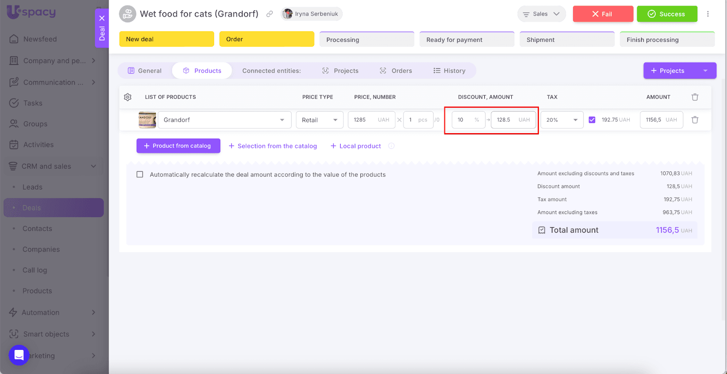
Task: Select the Processing pipeline stage
Action: tap(366, 40)
